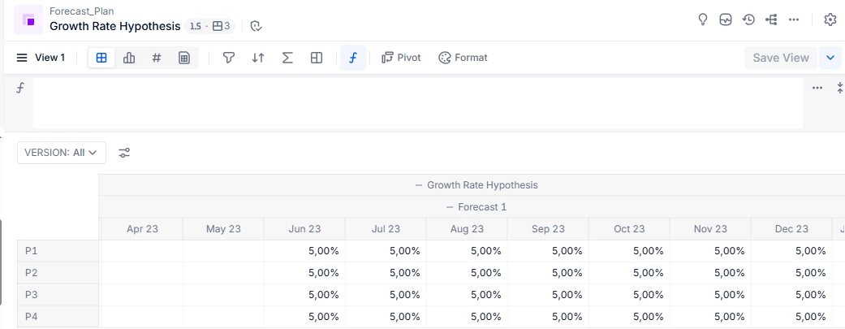Toggle the formula bar function button
The height and width of the screenshot is (329, 845).
(x=352, y=58)
